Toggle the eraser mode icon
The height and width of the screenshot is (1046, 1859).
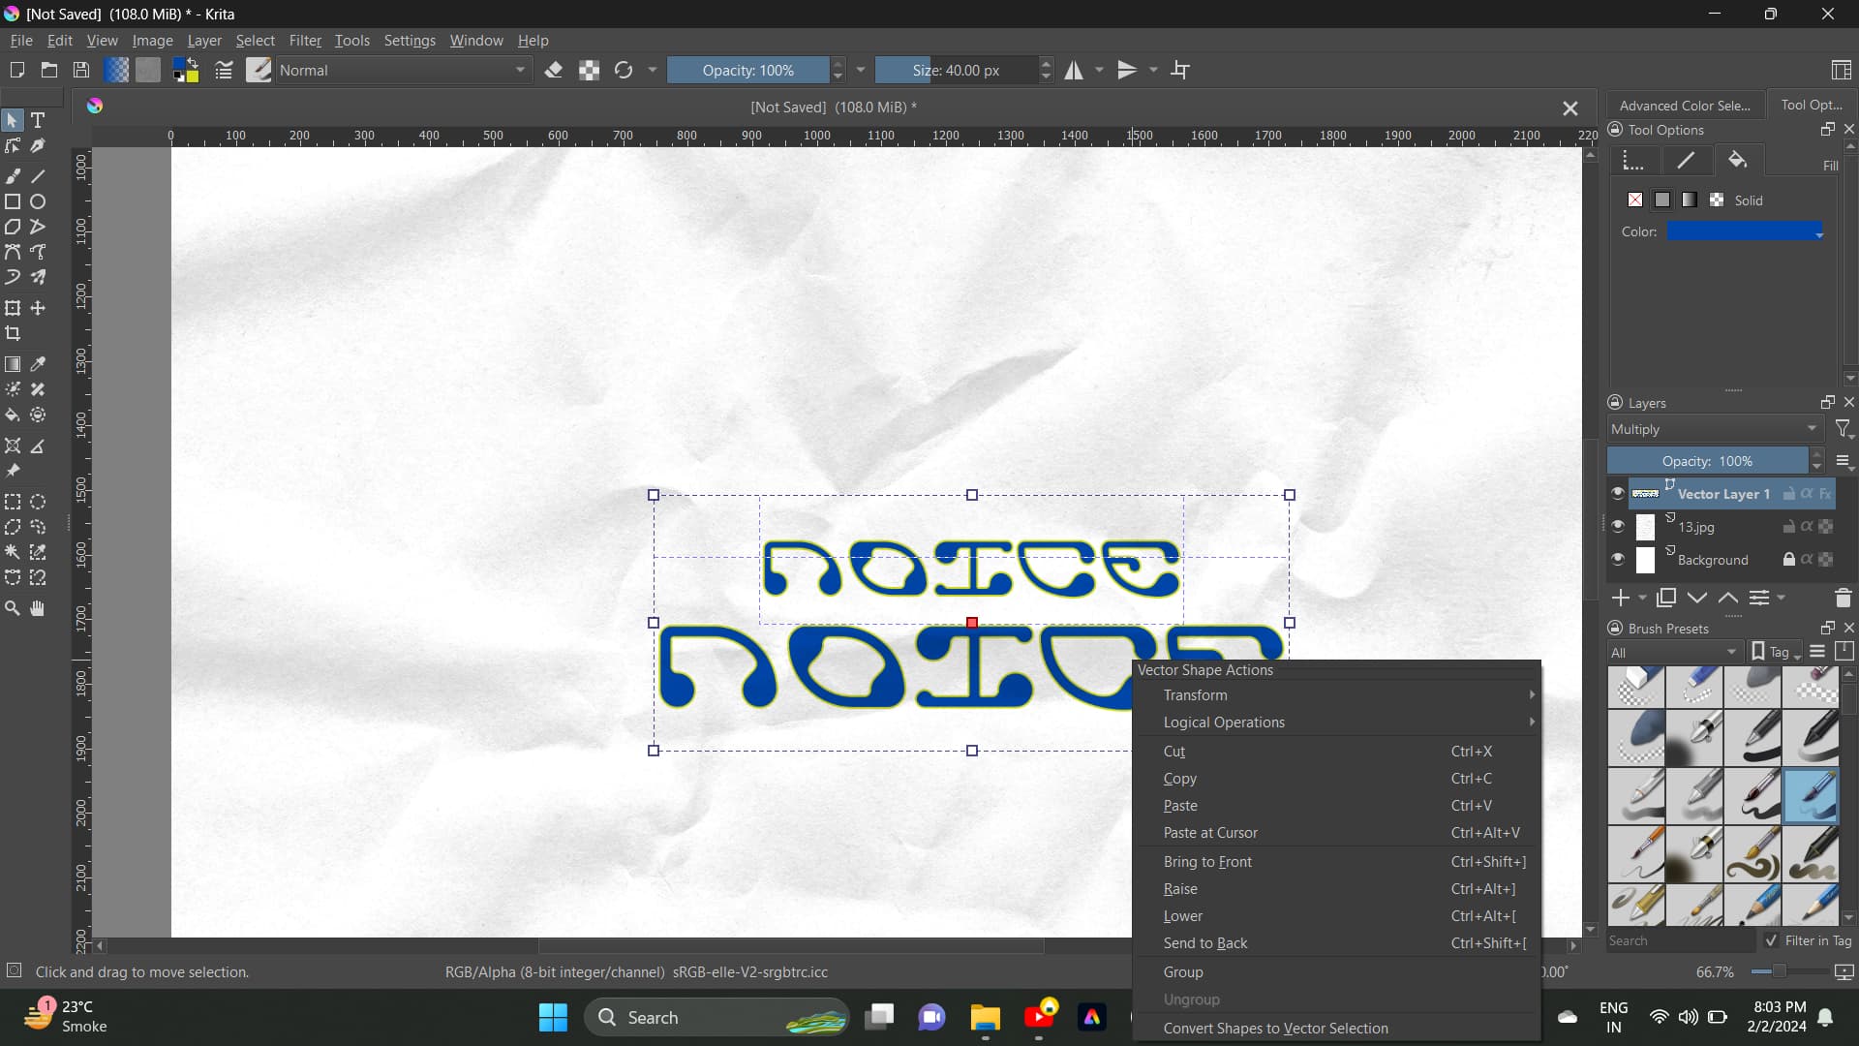(554, 70)
